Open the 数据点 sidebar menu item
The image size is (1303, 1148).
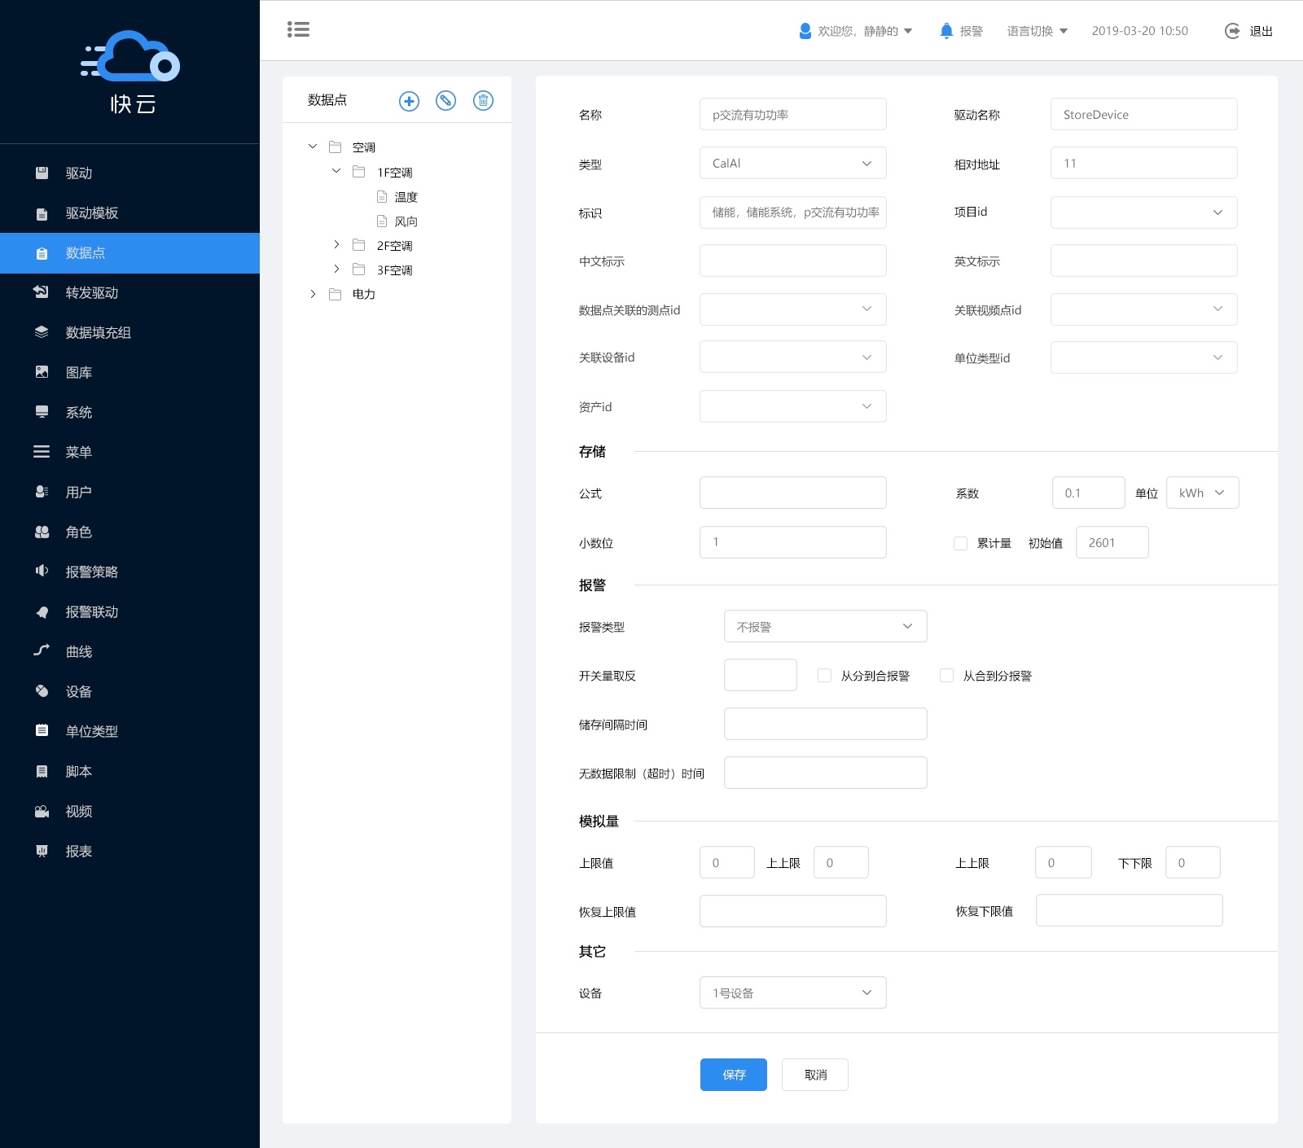click(x=129, y=253)
